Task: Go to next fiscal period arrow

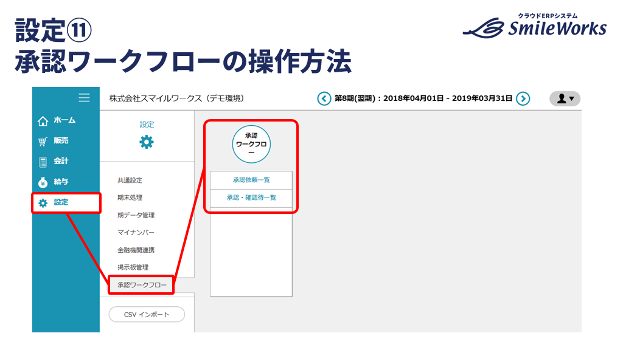Action: (x=523, y=98)
